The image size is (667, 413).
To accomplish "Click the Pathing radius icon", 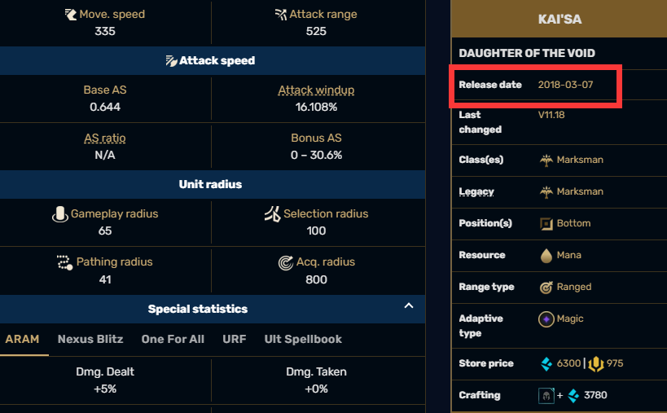I will (64, 262).
